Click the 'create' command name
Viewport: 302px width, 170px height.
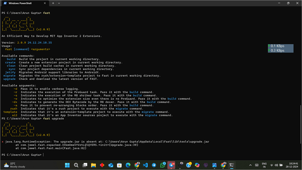pos(11,63)
